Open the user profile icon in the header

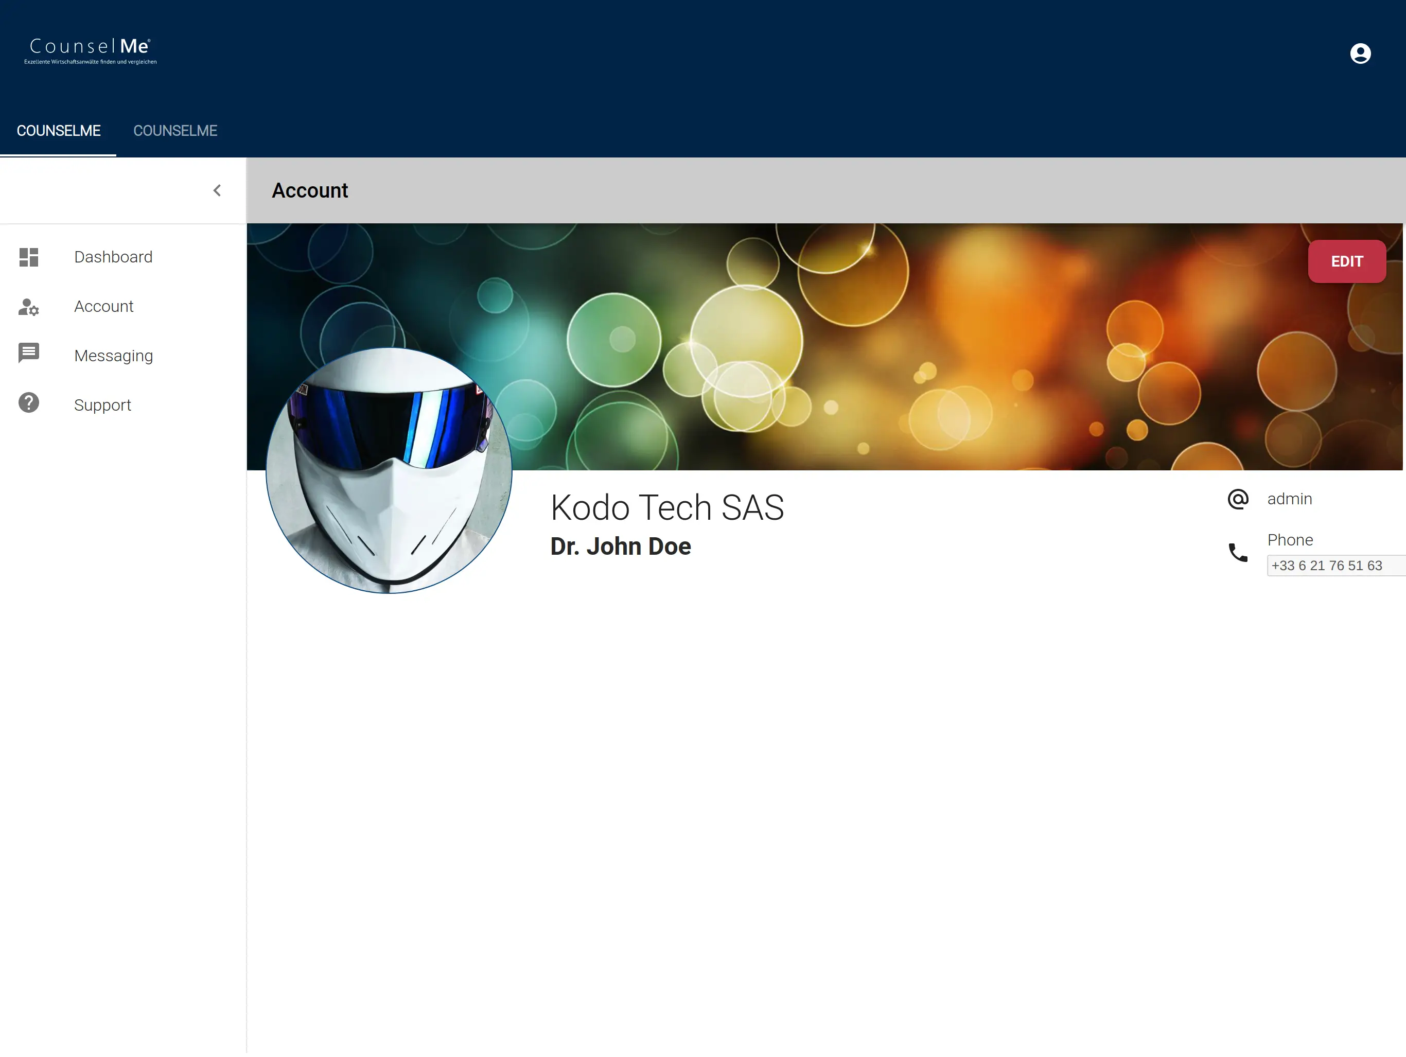[x=1360, y=54]
